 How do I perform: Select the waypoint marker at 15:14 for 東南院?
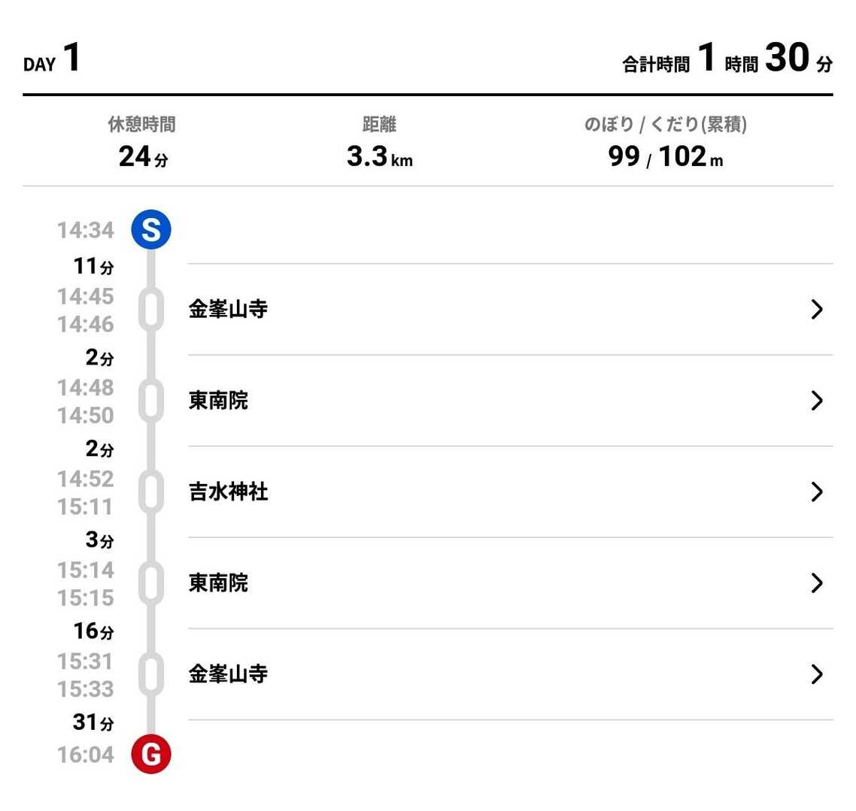[x=151, y=583]
